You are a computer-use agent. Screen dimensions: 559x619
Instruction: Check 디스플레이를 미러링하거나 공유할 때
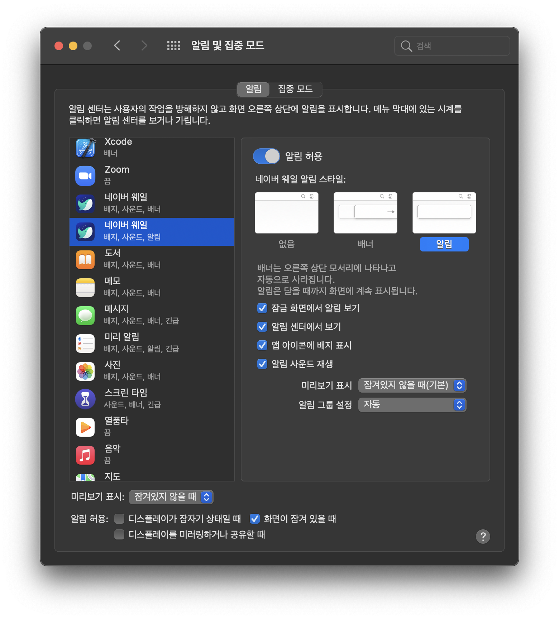tap(119, 534)
